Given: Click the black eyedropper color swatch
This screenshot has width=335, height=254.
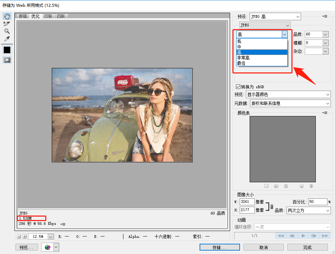Looking at the screenshot, I should (7, 50).
